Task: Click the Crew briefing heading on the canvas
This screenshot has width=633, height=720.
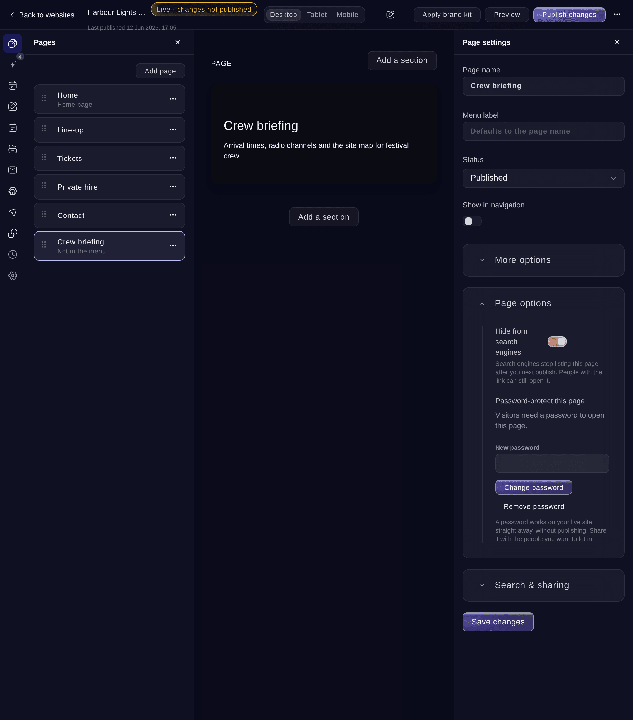Action: pos(261,126)
